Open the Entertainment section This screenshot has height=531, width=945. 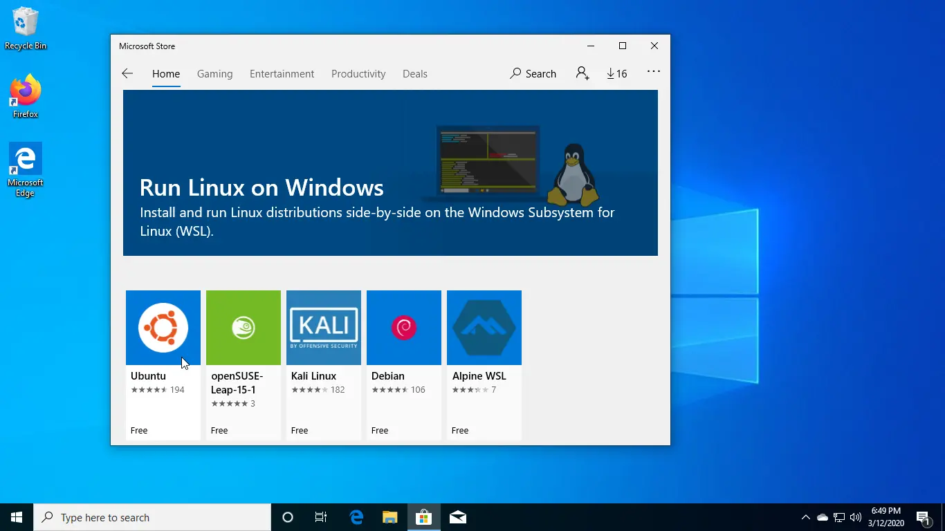click(282, 73)
